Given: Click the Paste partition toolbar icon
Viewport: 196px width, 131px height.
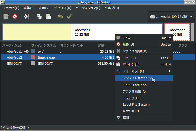Looking at the screenshot, I should 48,16.
